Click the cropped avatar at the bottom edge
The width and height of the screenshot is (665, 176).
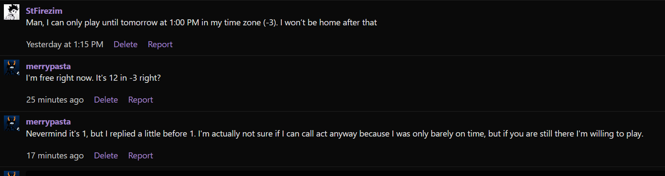[12, 173]
